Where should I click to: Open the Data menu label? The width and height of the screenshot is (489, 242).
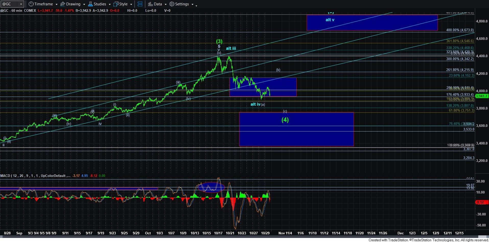(158, 4)
